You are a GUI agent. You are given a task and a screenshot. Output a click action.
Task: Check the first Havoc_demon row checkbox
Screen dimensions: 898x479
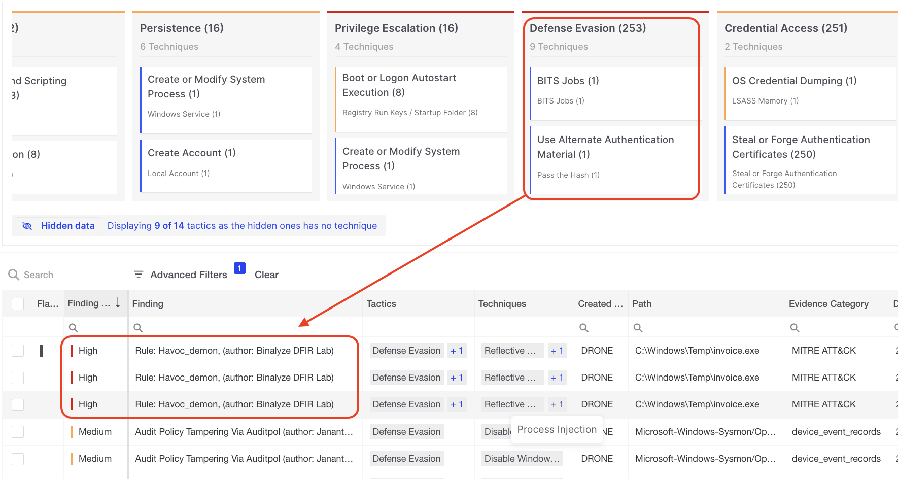point(18,351)
